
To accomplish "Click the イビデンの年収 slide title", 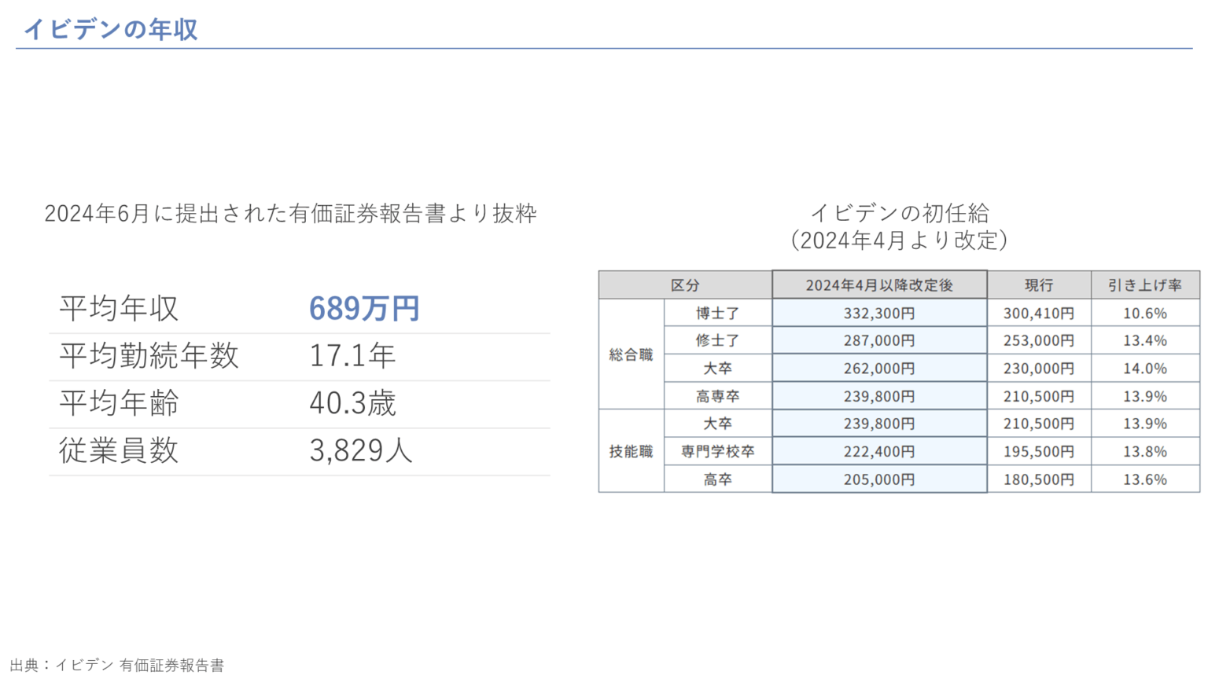I will point(110,29).
